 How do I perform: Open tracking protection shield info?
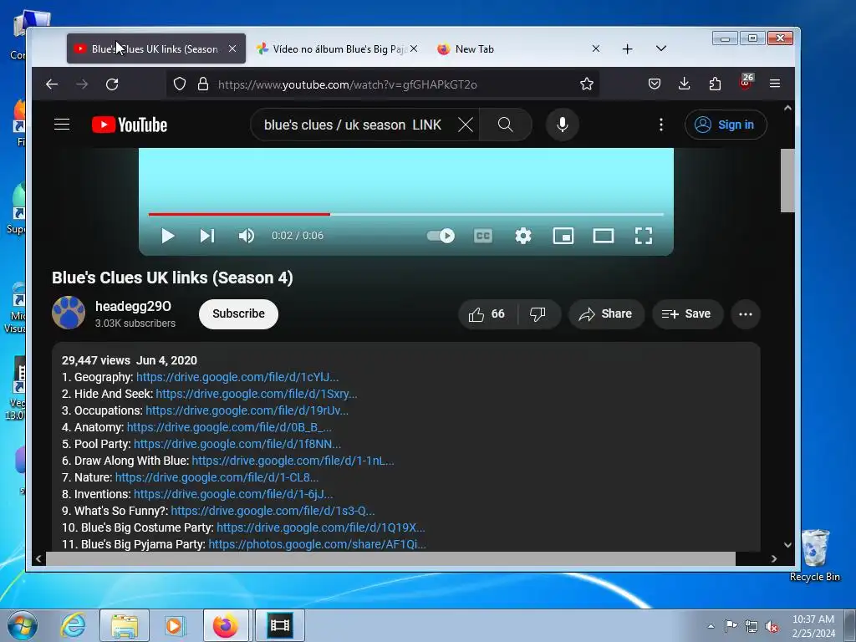coord(180,84)
